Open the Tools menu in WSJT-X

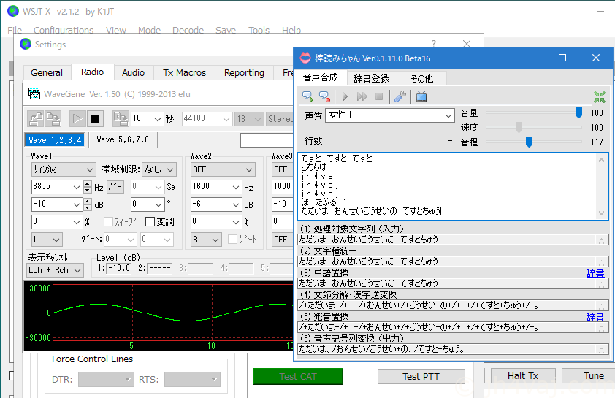click(259, 30)
